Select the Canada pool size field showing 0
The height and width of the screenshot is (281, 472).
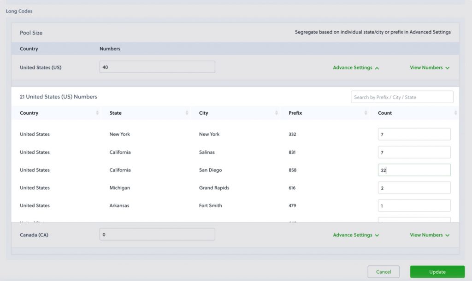157,234
